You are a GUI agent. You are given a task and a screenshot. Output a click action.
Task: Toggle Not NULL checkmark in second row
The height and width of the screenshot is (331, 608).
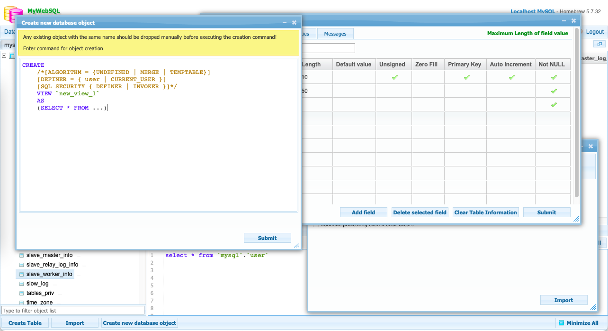(x=554, y=91)
